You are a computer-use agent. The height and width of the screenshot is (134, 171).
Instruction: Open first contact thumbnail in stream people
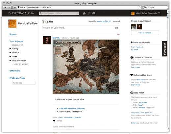point(134,27)
